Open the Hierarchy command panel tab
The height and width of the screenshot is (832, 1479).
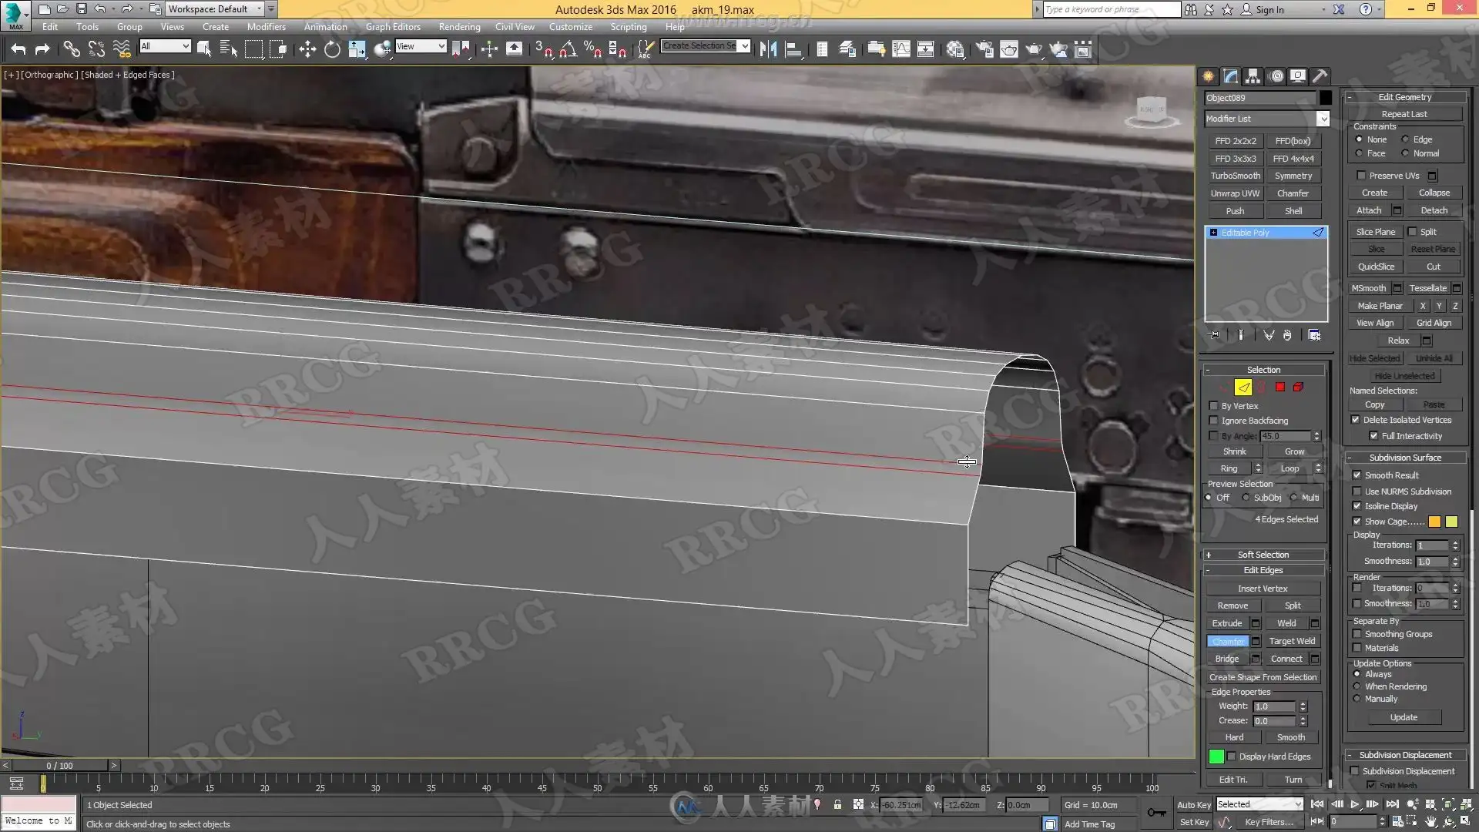[1253, 75]
